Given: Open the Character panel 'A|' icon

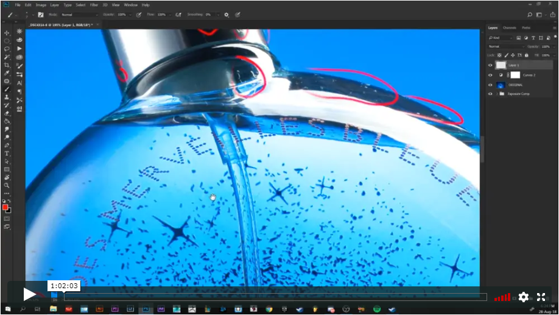Looking at the screenshot, I should [19, 83].
